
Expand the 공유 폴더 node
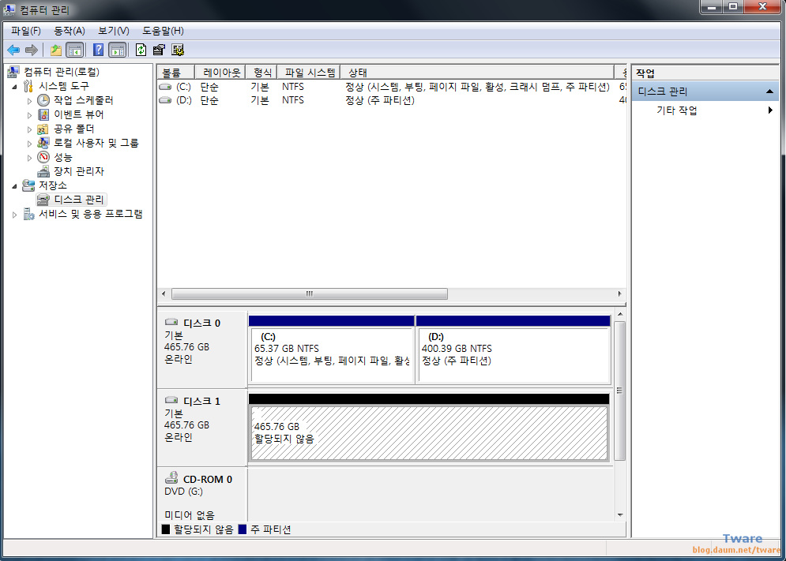pos(29,129)
